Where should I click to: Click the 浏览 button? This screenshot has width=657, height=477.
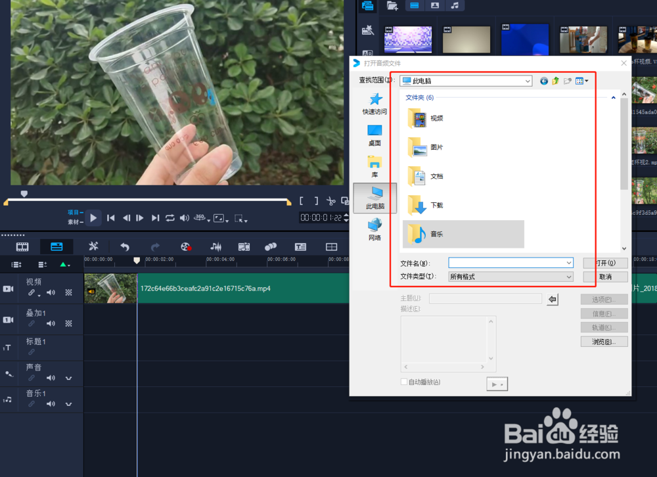[x=604, y=342]
